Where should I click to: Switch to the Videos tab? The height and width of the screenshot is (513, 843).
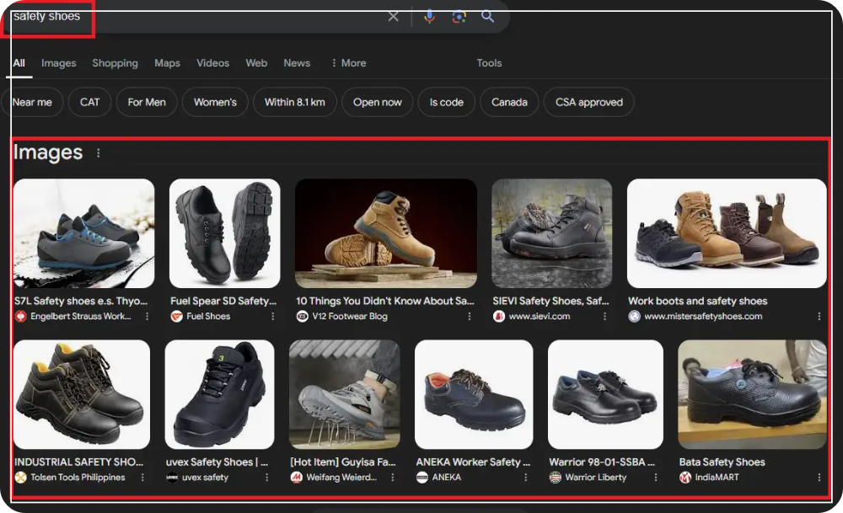pyautogui.click(x=213, y=63)
